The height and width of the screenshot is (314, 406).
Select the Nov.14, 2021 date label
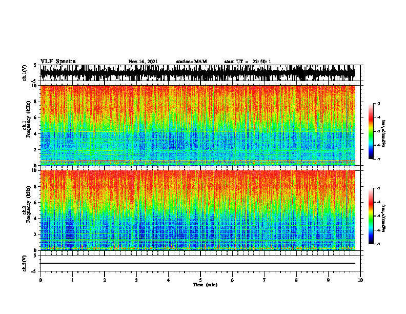point(143,62)
